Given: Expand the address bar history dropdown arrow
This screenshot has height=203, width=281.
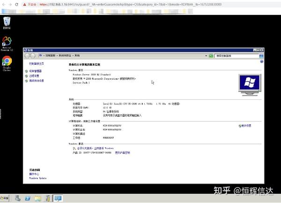Looking at the screenshot, I should (x=206, y=56).
